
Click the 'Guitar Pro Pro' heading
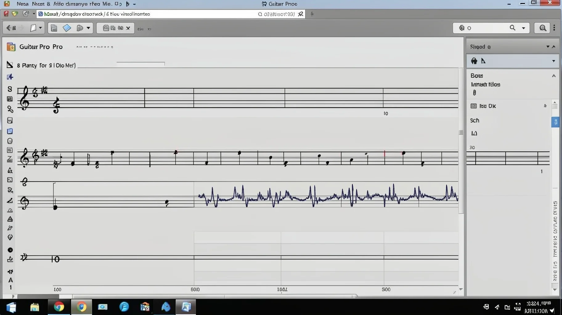[x=41, y=47]
